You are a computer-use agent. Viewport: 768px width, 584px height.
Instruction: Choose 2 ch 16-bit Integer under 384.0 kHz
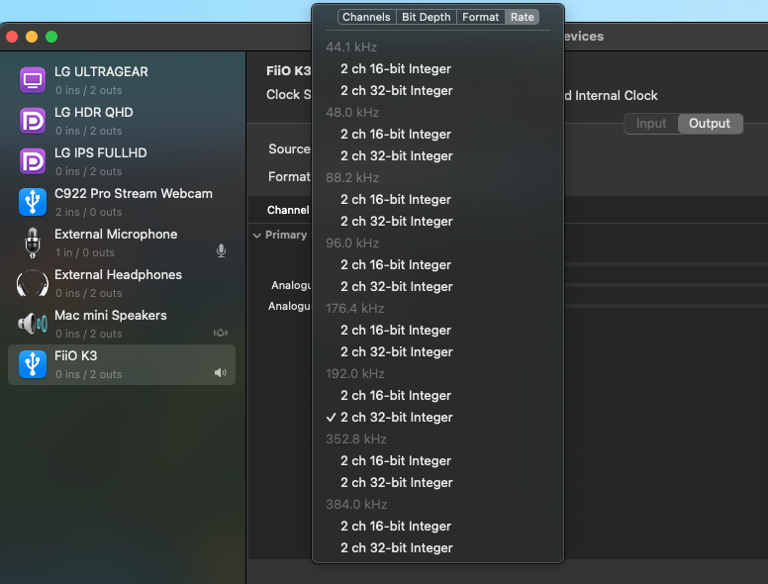pyautogui.click(x=437, y=527)
